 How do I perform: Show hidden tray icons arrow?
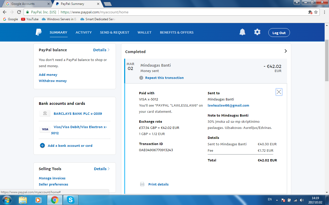pyautogui.click(x=277, y=200)
